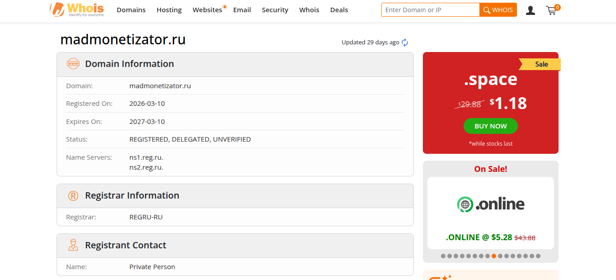The height and width of the screenshot is (280, 616).
Task: Select status REGISTERED, DELEGATED, UNVERIFIED
Action: [190, 139]
